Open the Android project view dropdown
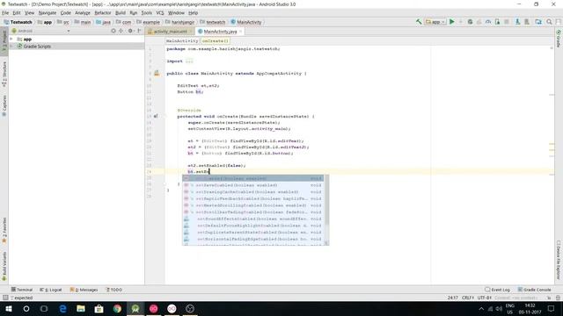Viewport: 563px width, 316px height. point(40,31)
